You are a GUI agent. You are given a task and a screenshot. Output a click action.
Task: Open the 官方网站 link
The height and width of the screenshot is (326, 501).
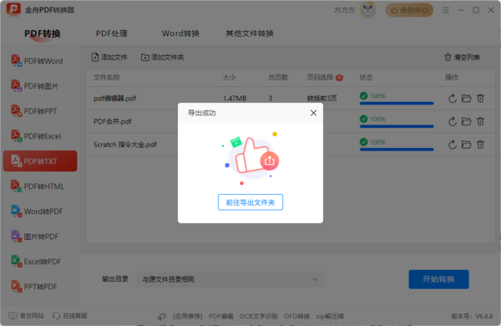[27, 316]
